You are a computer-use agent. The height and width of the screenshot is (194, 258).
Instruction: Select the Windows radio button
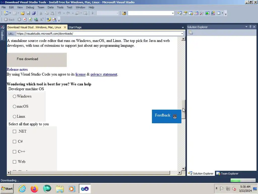pos(14,96)
